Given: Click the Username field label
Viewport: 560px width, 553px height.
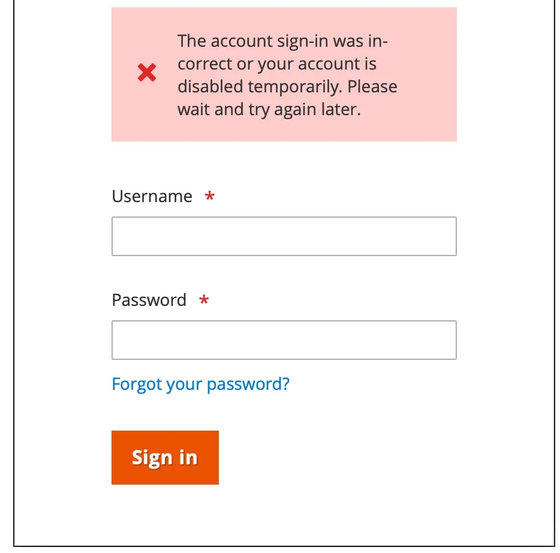Looking at the screenshot, I should pos(152,196).
